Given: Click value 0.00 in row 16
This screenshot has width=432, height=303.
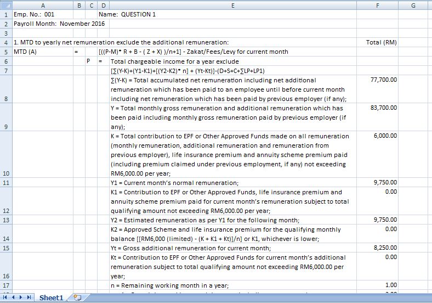Looking at the screenshot, I should pyautogui.click(x=377, y=267).
